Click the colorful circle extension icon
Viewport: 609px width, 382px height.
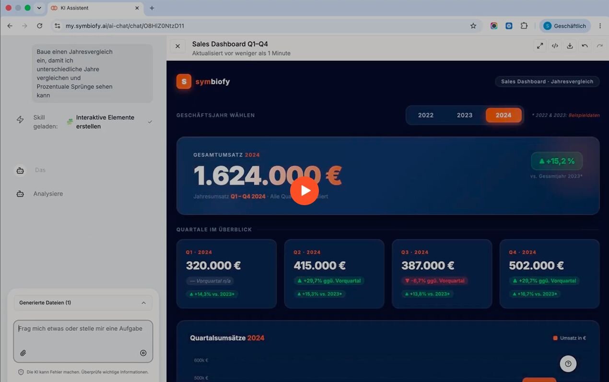tap(494, 26)
